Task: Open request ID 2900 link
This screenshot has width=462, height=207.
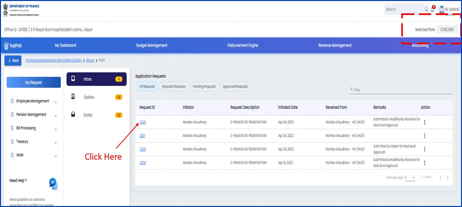Action: (142, 149)
